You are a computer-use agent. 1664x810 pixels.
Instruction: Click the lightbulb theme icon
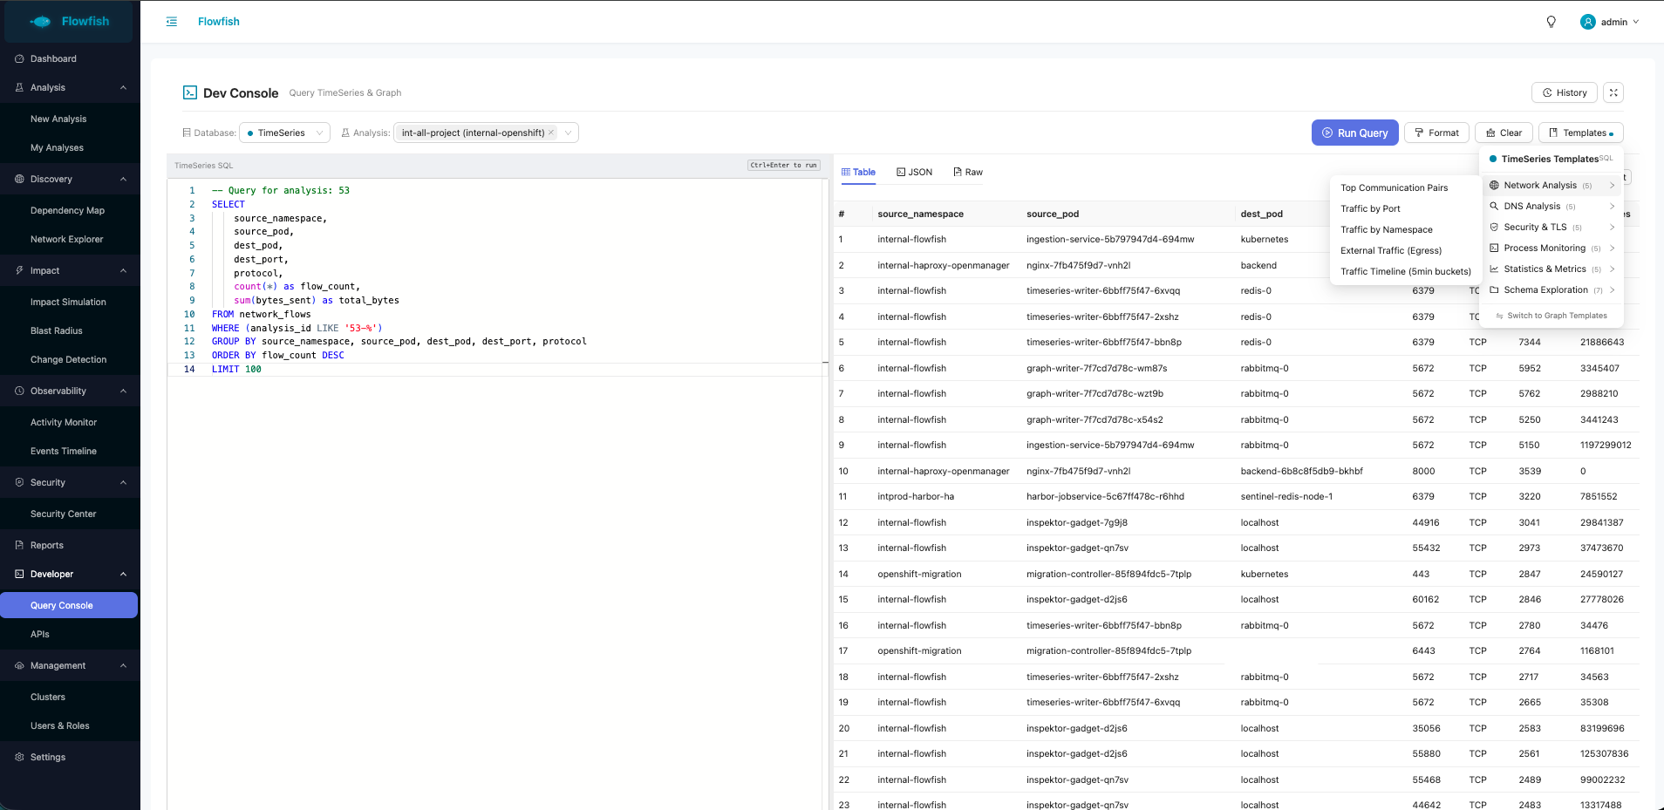[1551, 22]
